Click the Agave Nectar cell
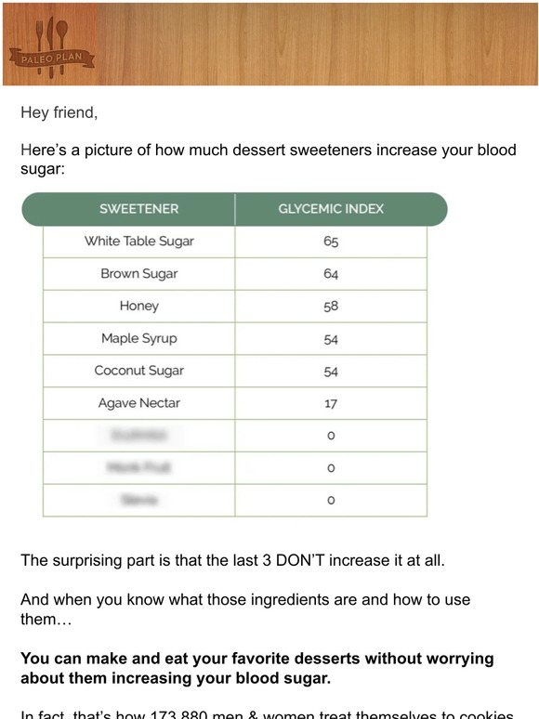 coord(139,403)
